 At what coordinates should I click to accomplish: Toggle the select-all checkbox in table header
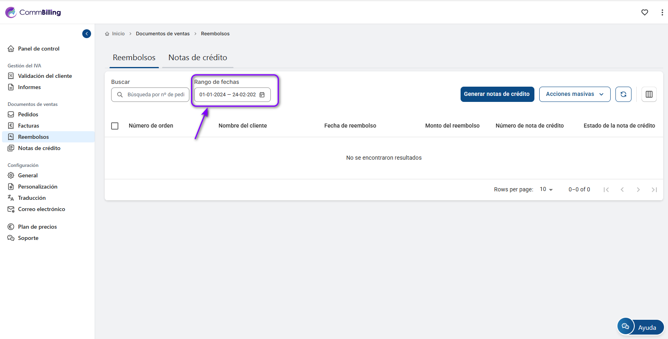point(115,126)
